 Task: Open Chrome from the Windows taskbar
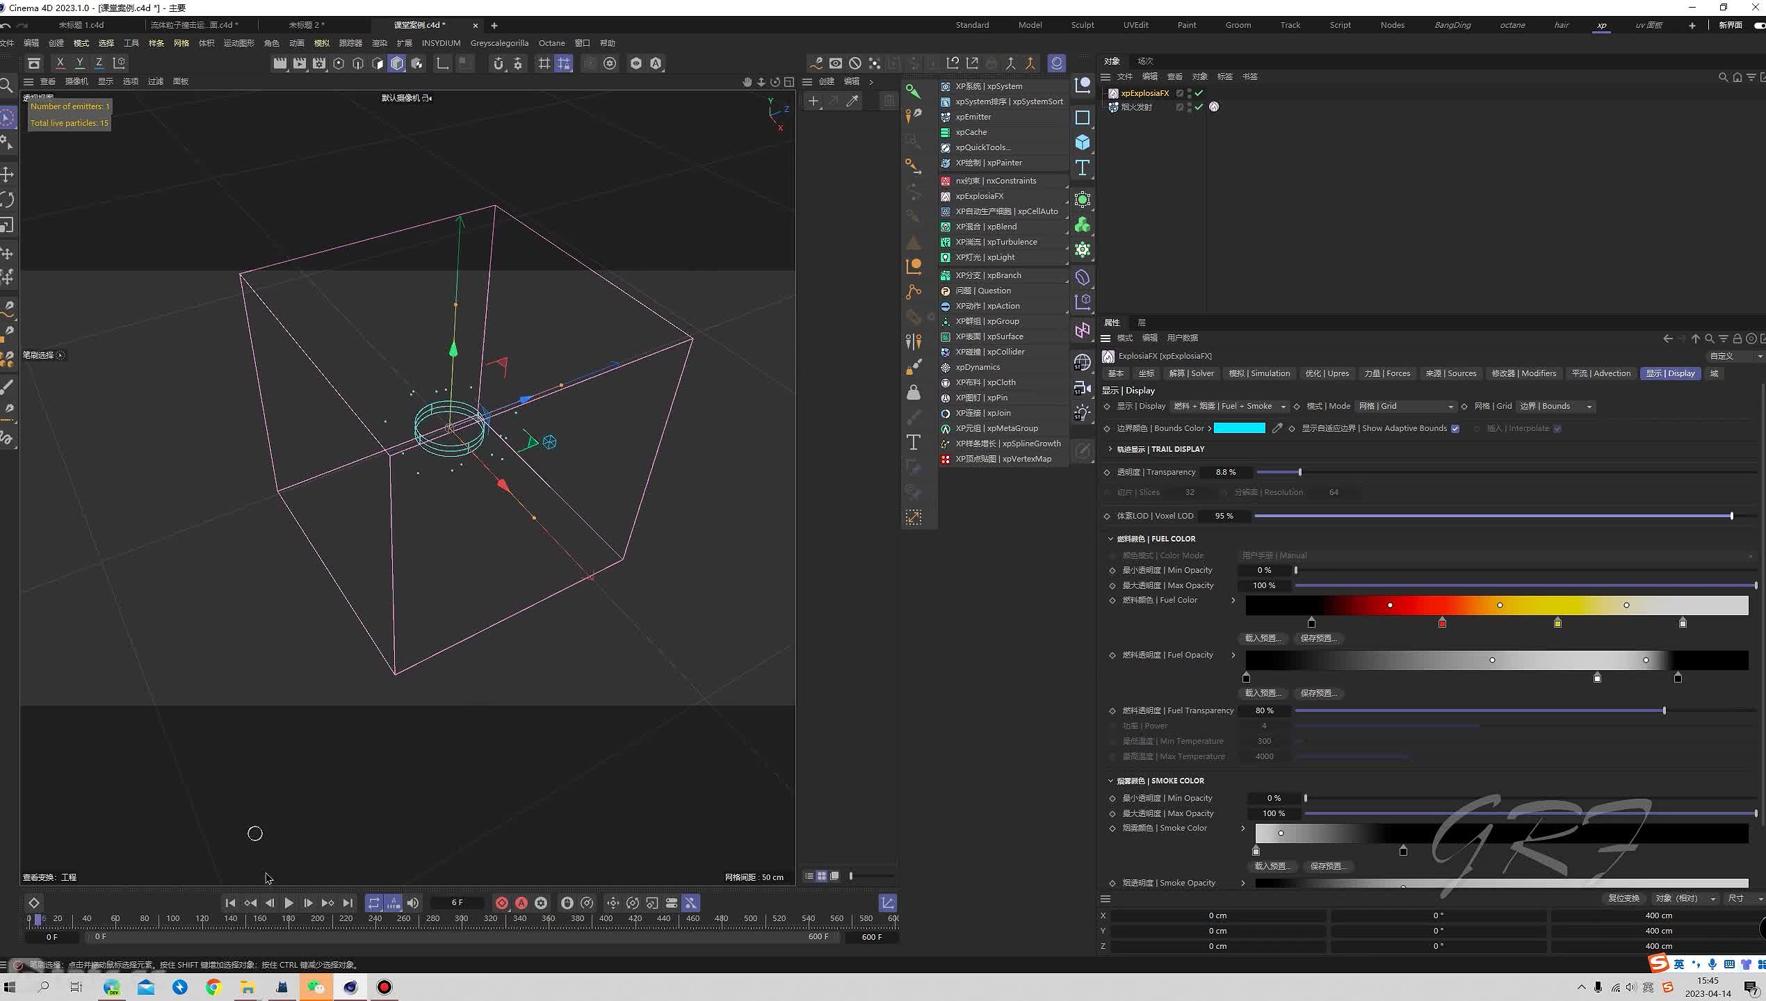click(213, 987)
